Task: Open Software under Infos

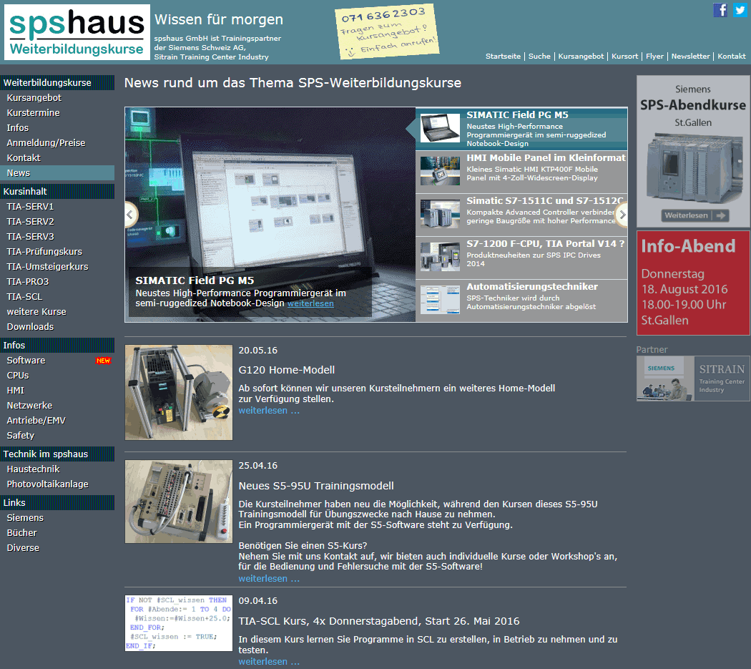Action: [x=26, y=361]
